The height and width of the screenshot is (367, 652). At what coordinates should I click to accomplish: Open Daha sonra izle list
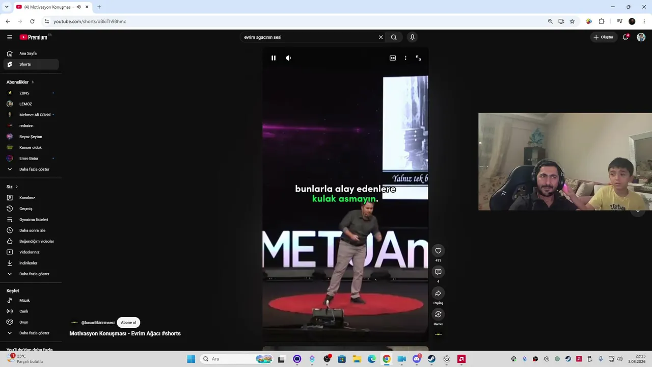click(x=31, y=230)
